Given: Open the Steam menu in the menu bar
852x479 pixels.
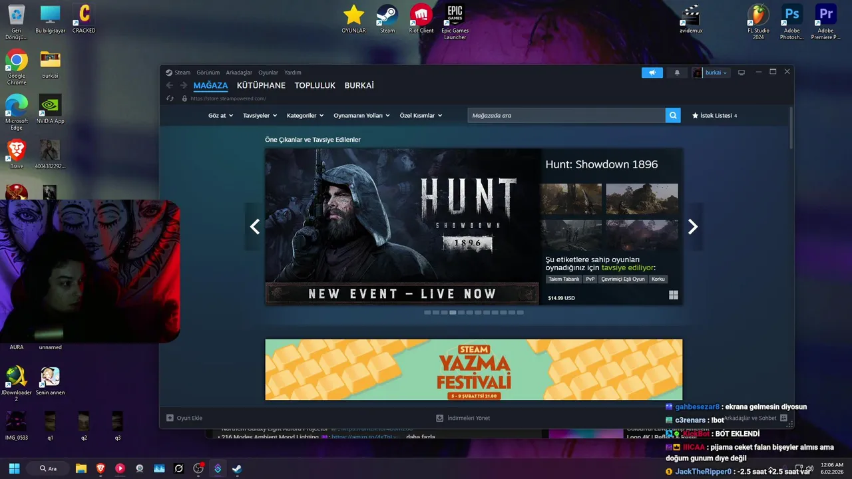Looking at the screenshot, I should tap(182, 73).
